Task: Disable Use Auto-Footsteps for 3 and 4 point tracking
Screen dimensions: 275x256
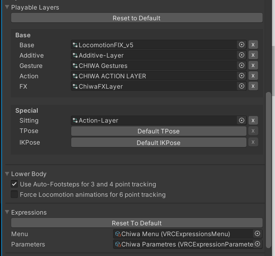Action: pyautogui.click(x=14, y=184)
